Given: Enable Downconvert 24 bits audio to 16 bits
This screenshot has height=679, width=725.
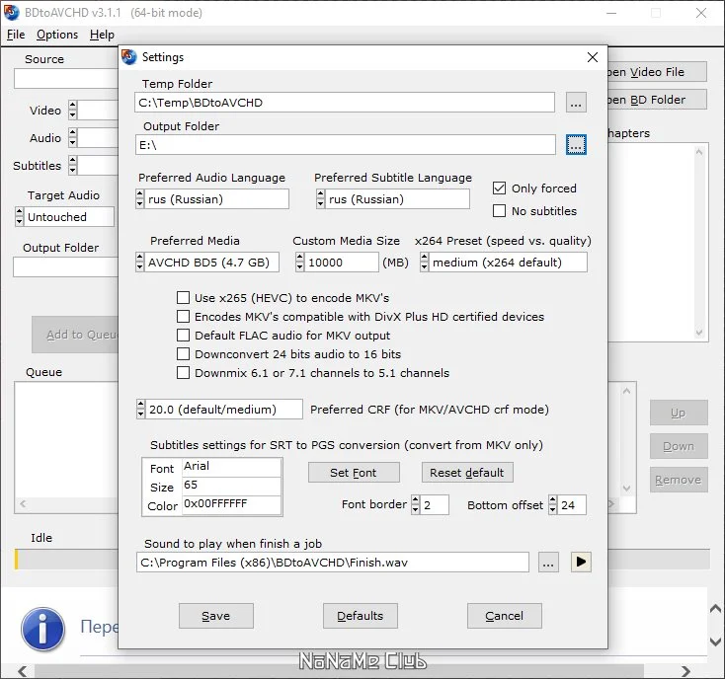Looking at the screenshot, I should click(183, 354).
